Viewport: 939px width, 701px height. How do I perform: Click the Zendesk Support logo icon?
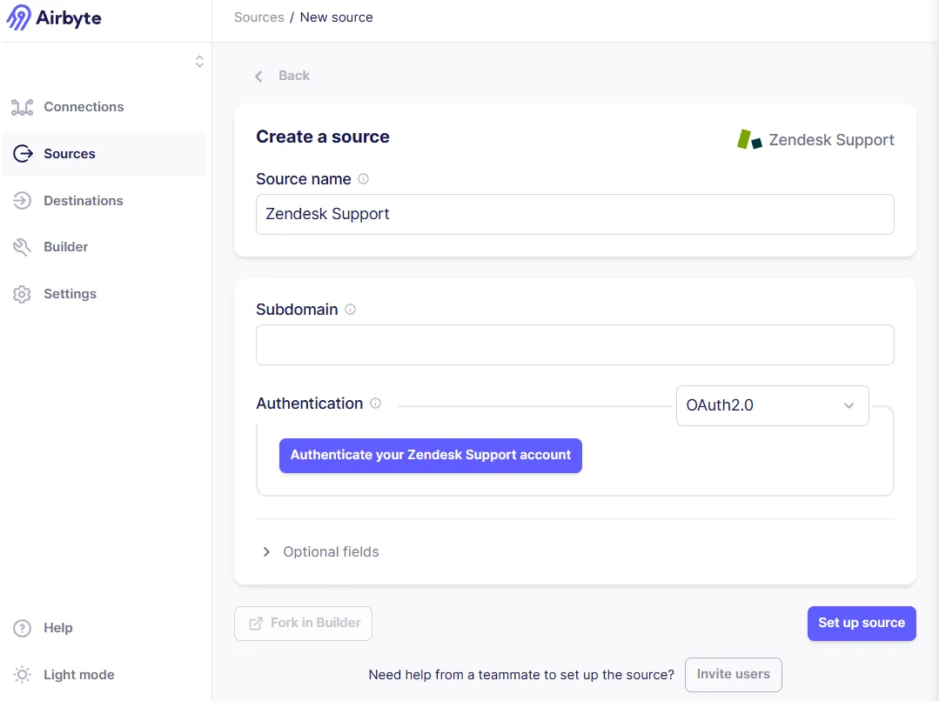[749, 139]
